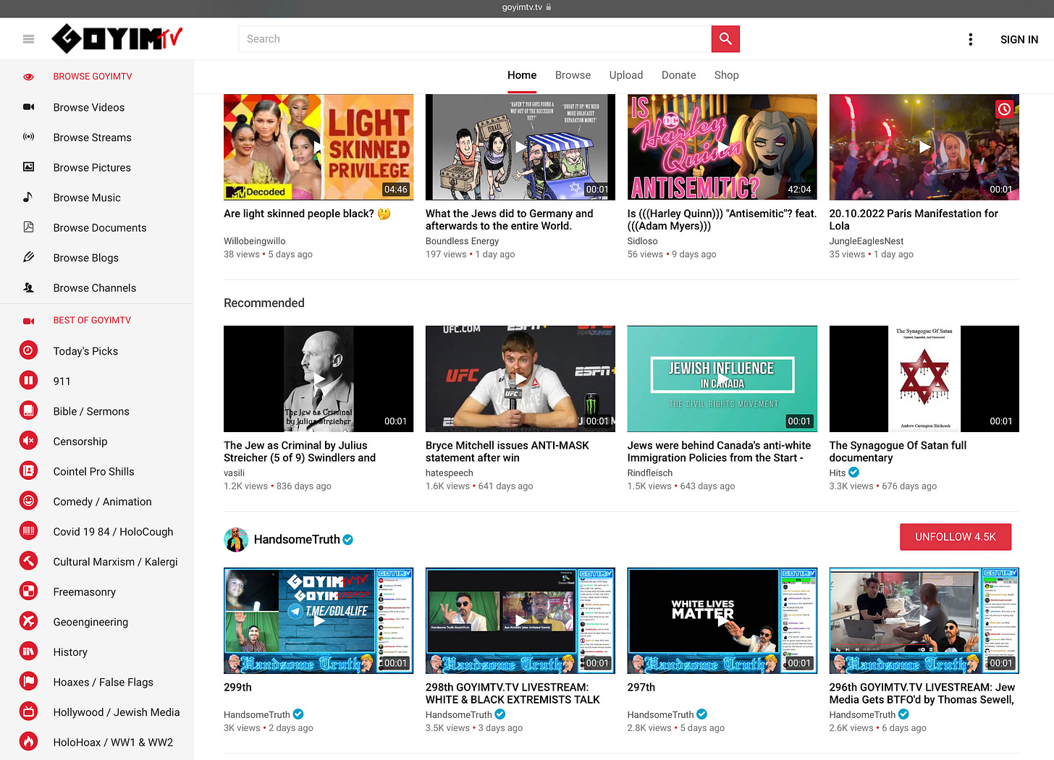Play the White Lives Matter 297th thumbnail
This screenshot has height=760, width=1054.
click(722, 621)
